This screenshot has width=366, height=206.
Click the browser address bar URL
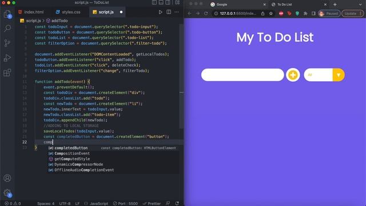[238, 14]
